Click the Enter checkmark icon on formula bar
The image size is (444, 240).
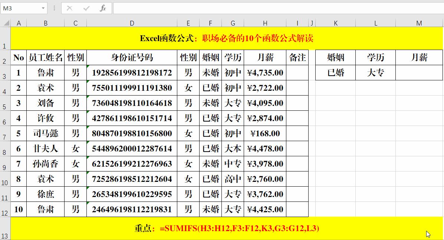[x=86, y=8]
